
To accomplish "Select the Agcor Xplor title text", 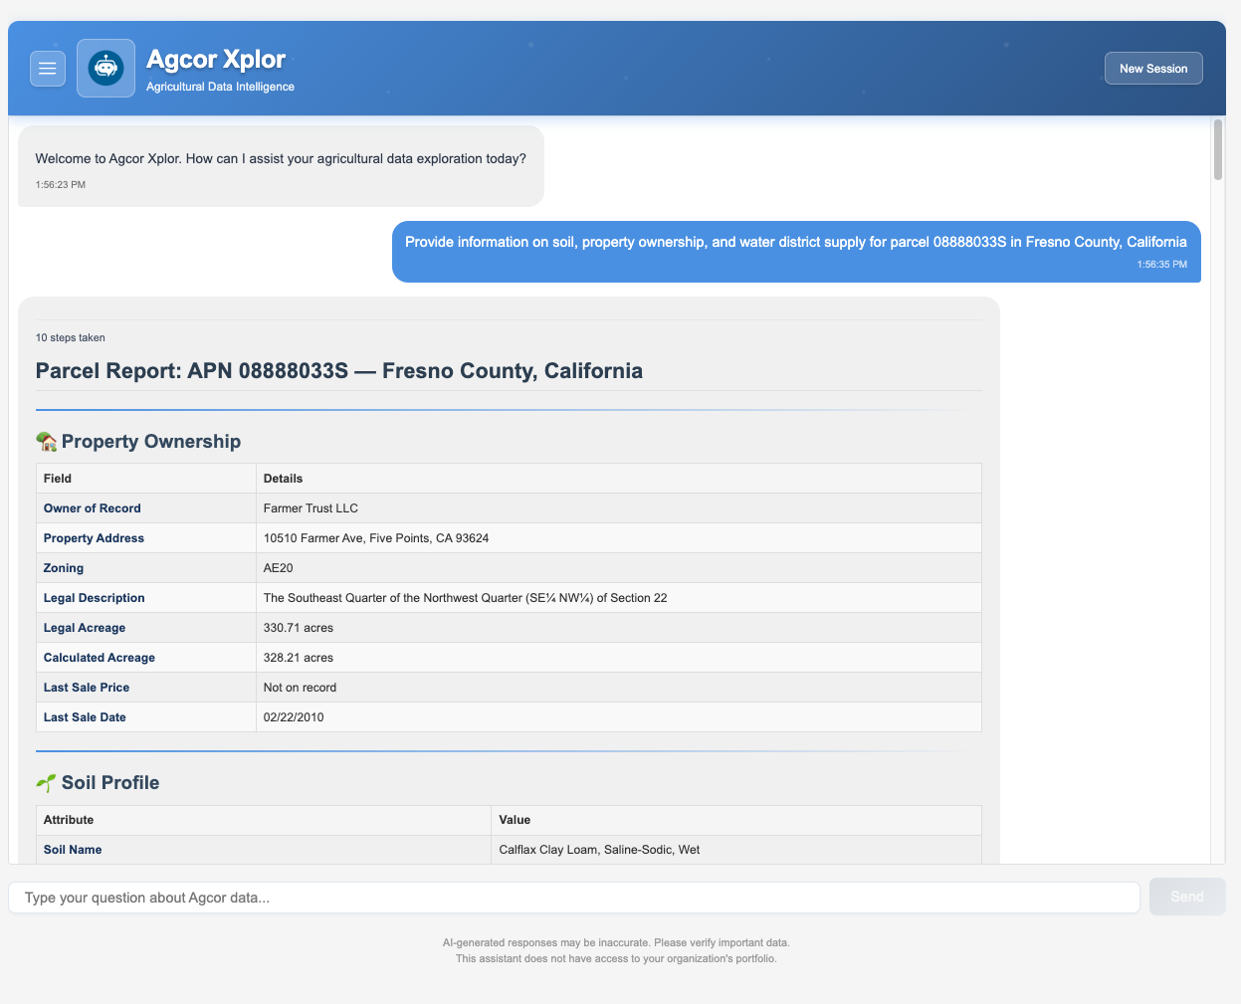I will click(x=216, y=60).
